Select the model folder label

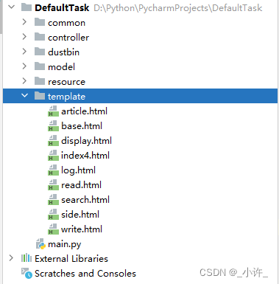pos(61,67)
